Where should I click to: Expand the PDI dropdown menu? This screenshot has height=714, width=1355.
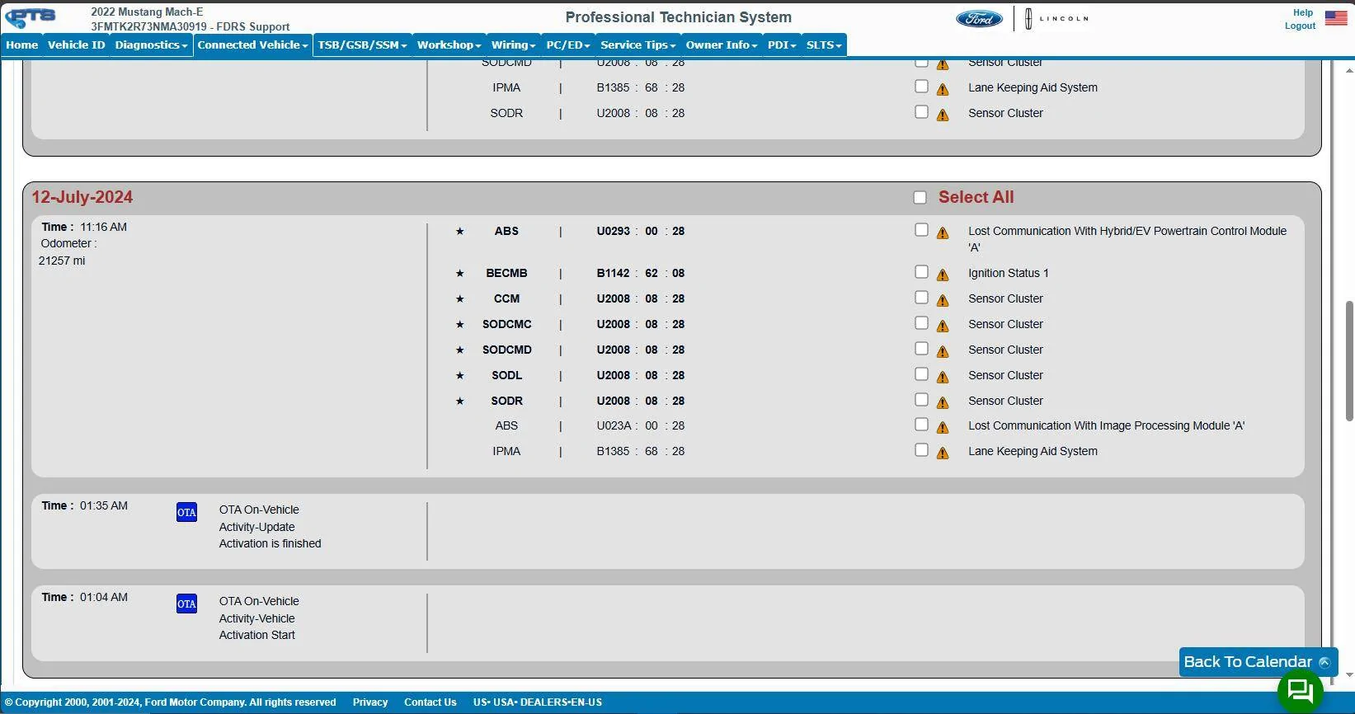click(x=782, y=45)
